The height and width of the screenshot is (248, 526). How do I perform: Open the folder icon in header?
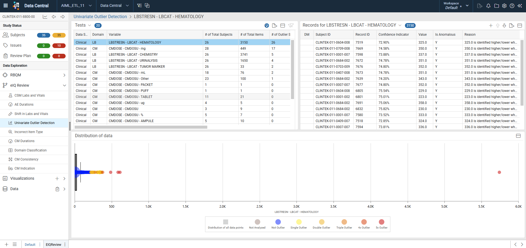click(x=497, y=6)
